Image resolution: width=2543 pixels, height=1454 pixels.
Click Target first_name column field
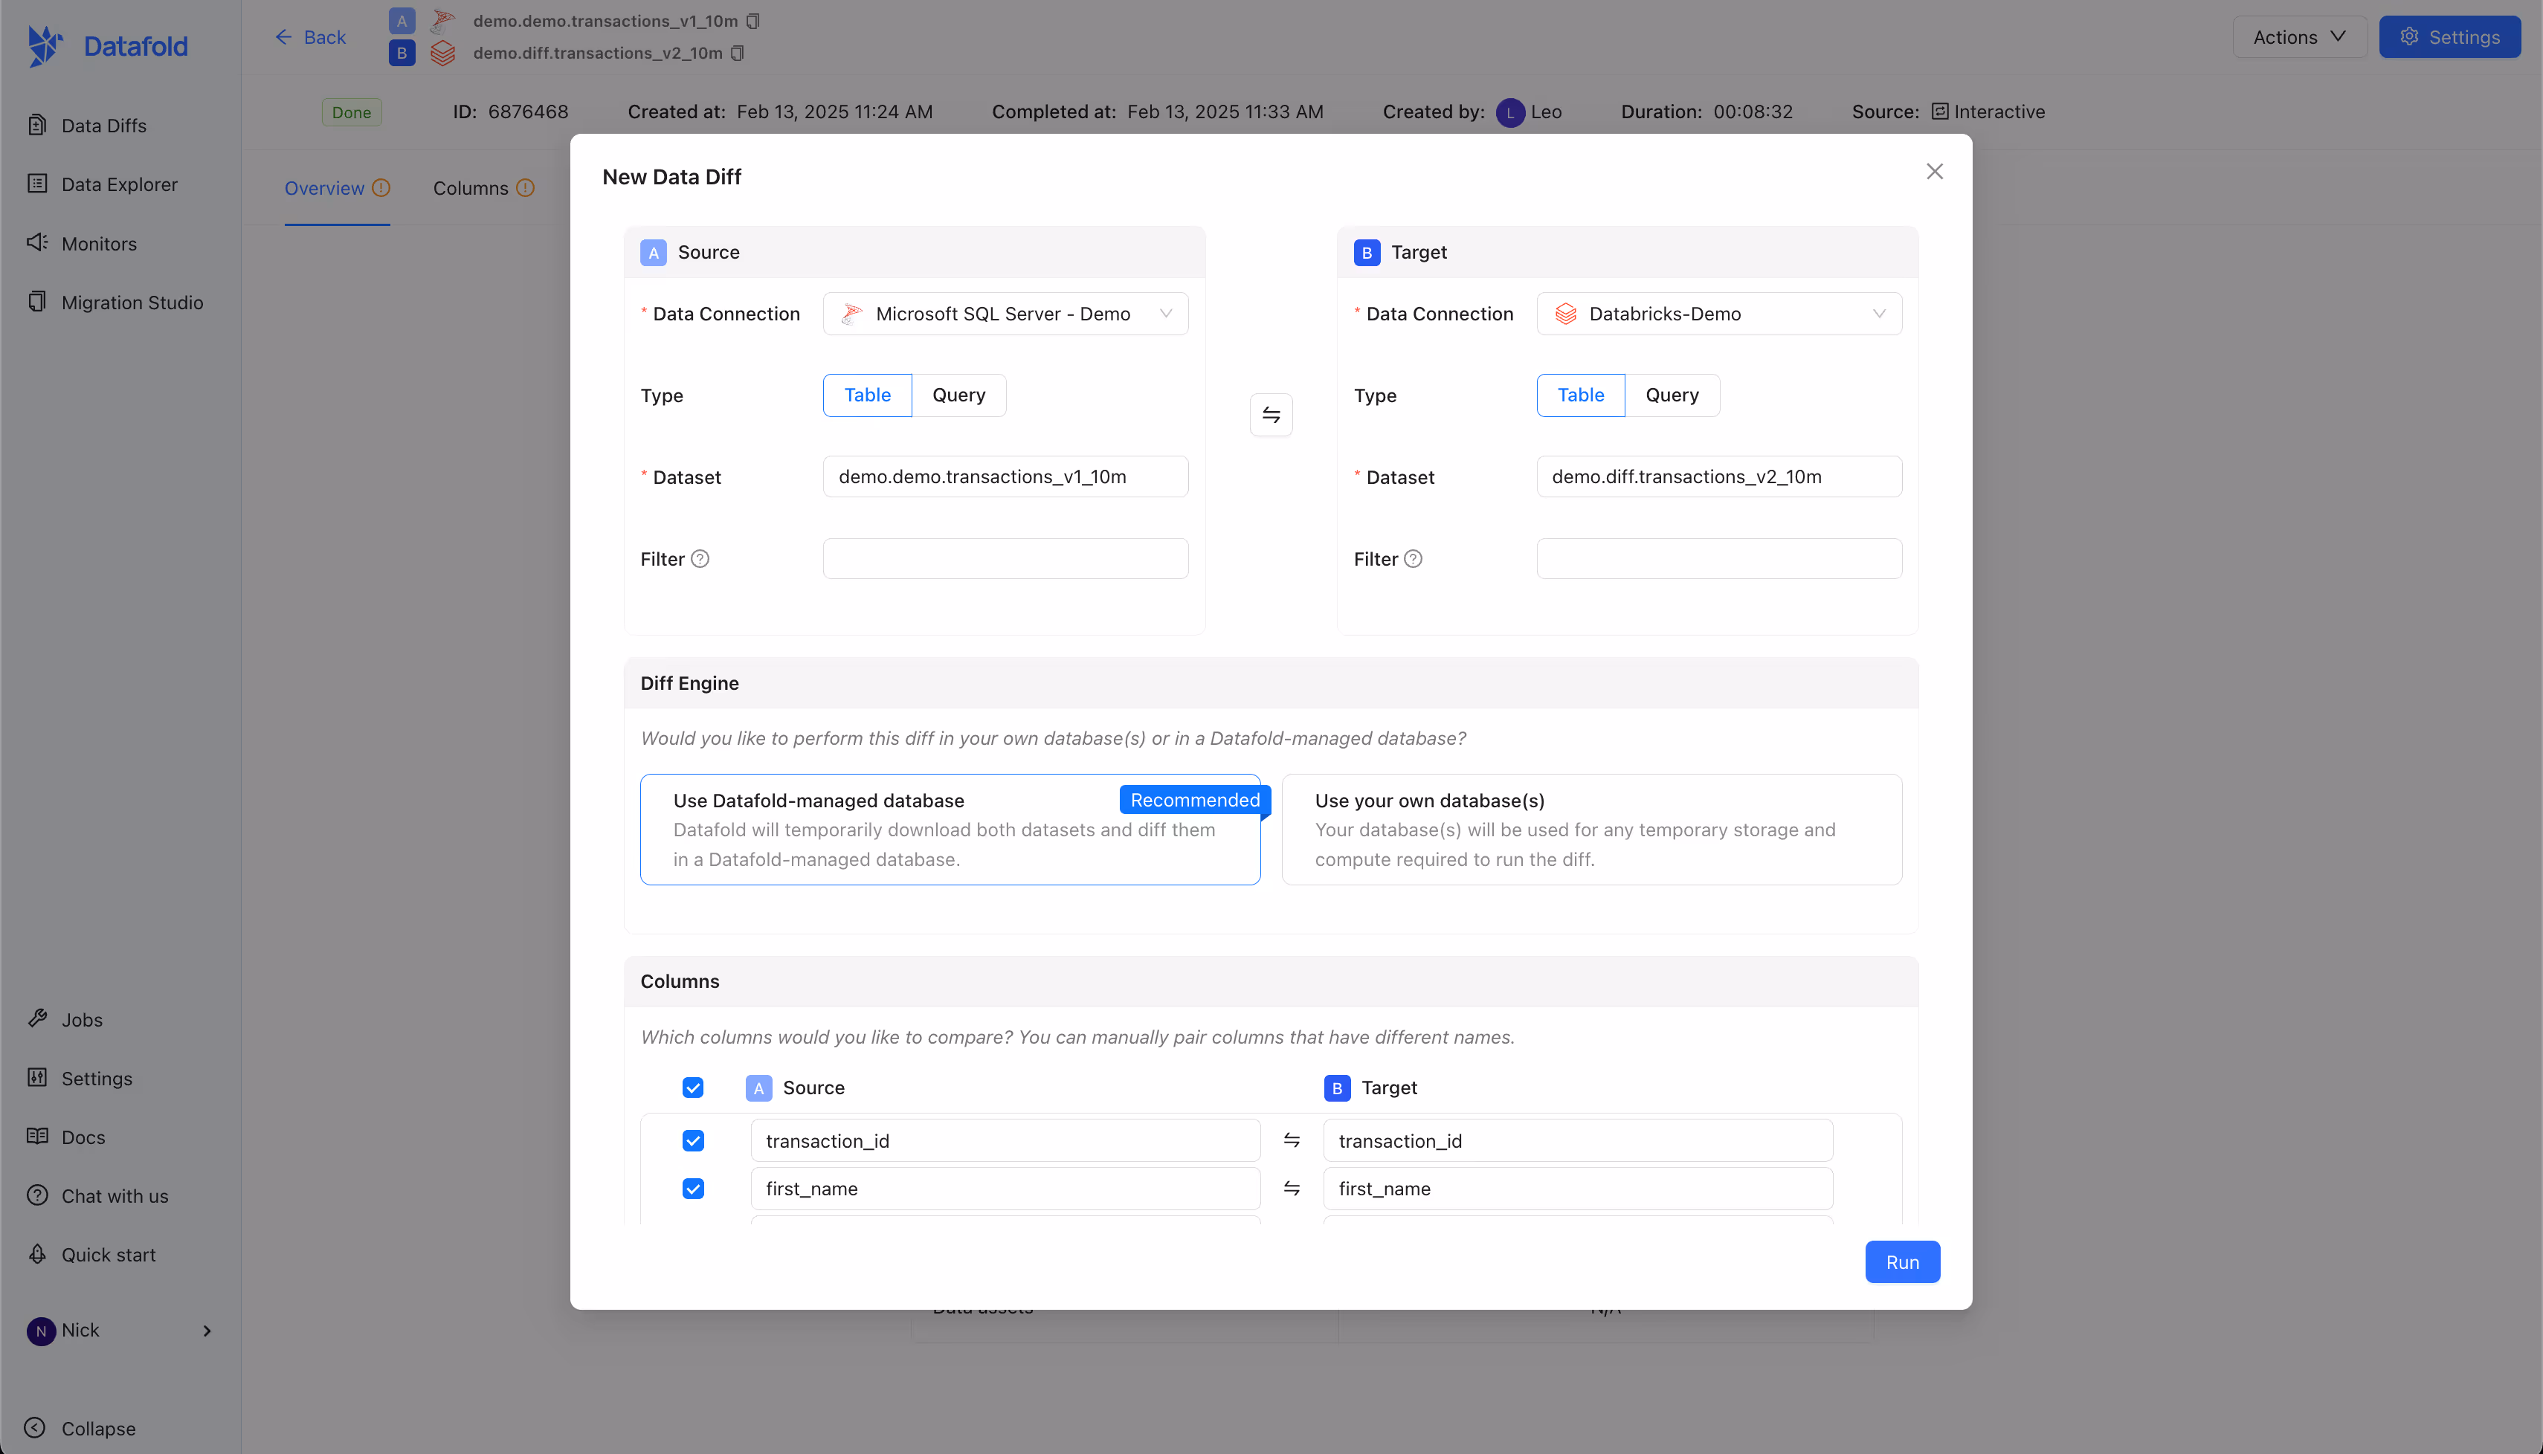pos(1578,1189)
